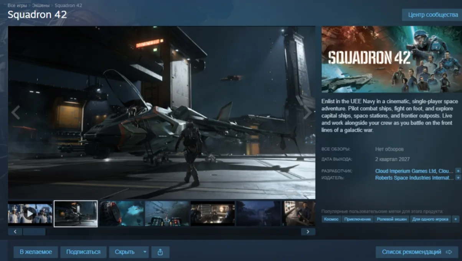This screenshot has height=261, width=462.
Task: Click the Squadron 42 page title
Action: [x=37, y=15]
